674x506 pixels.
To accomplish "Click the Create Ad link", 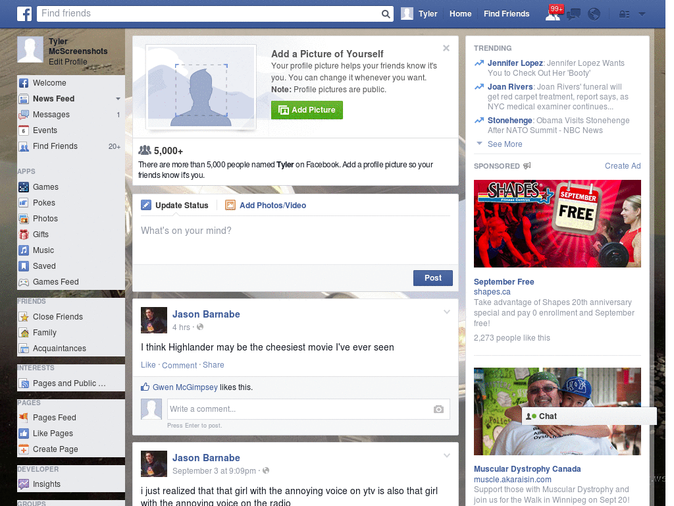I will (623, 166).
